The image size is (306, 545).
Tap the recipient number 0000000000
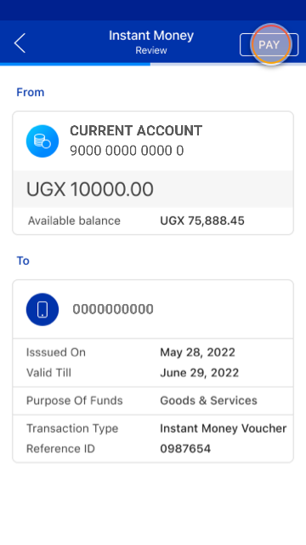113,309
